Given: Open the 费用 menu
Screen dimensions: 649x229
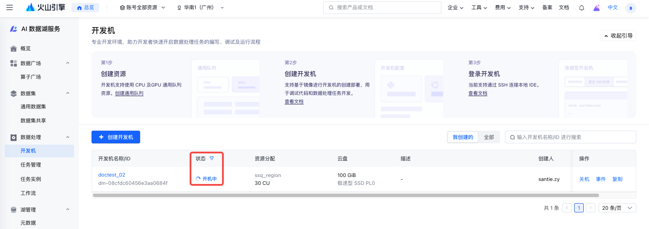Looking at the screenshot, I should click(503, 7).
